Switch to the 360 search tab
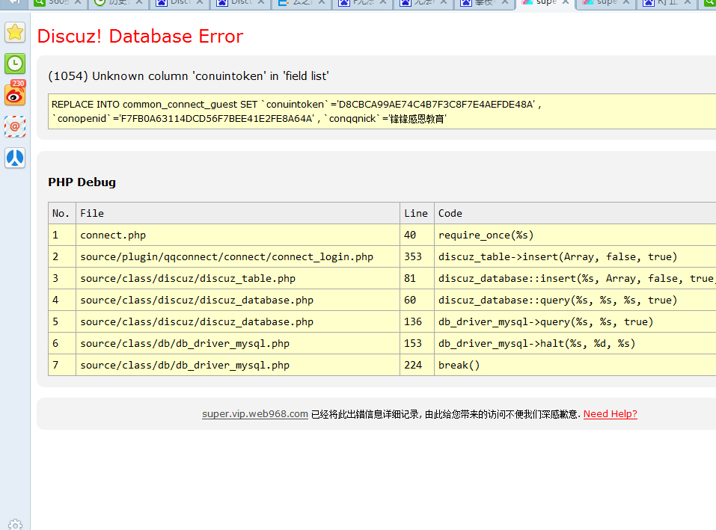The image size is (716, 530). point(58,3)
